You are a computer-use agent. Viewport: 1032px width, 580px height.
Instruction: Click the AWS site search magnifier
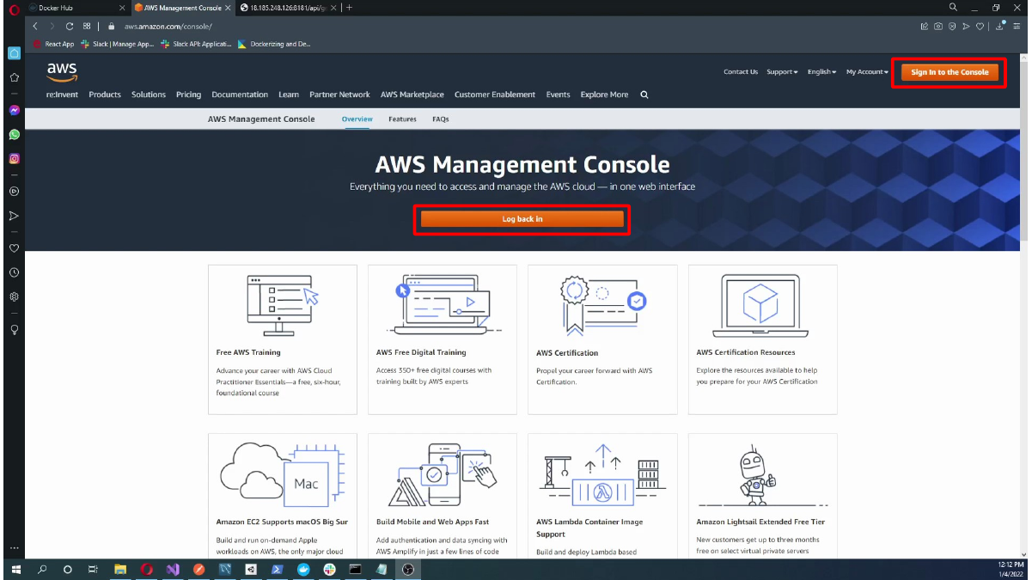(644, 95)
